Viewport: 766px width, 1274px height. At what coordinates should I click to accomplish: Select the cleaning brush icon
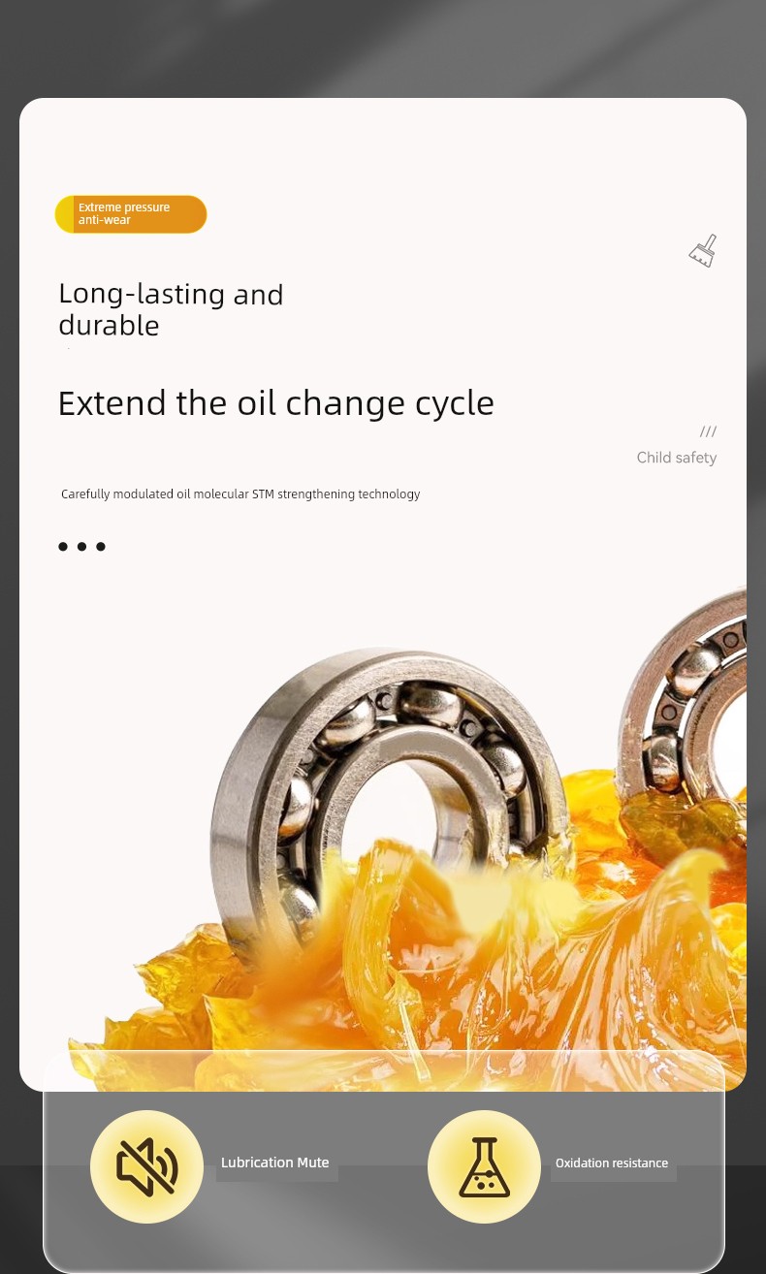click(703, 251)
